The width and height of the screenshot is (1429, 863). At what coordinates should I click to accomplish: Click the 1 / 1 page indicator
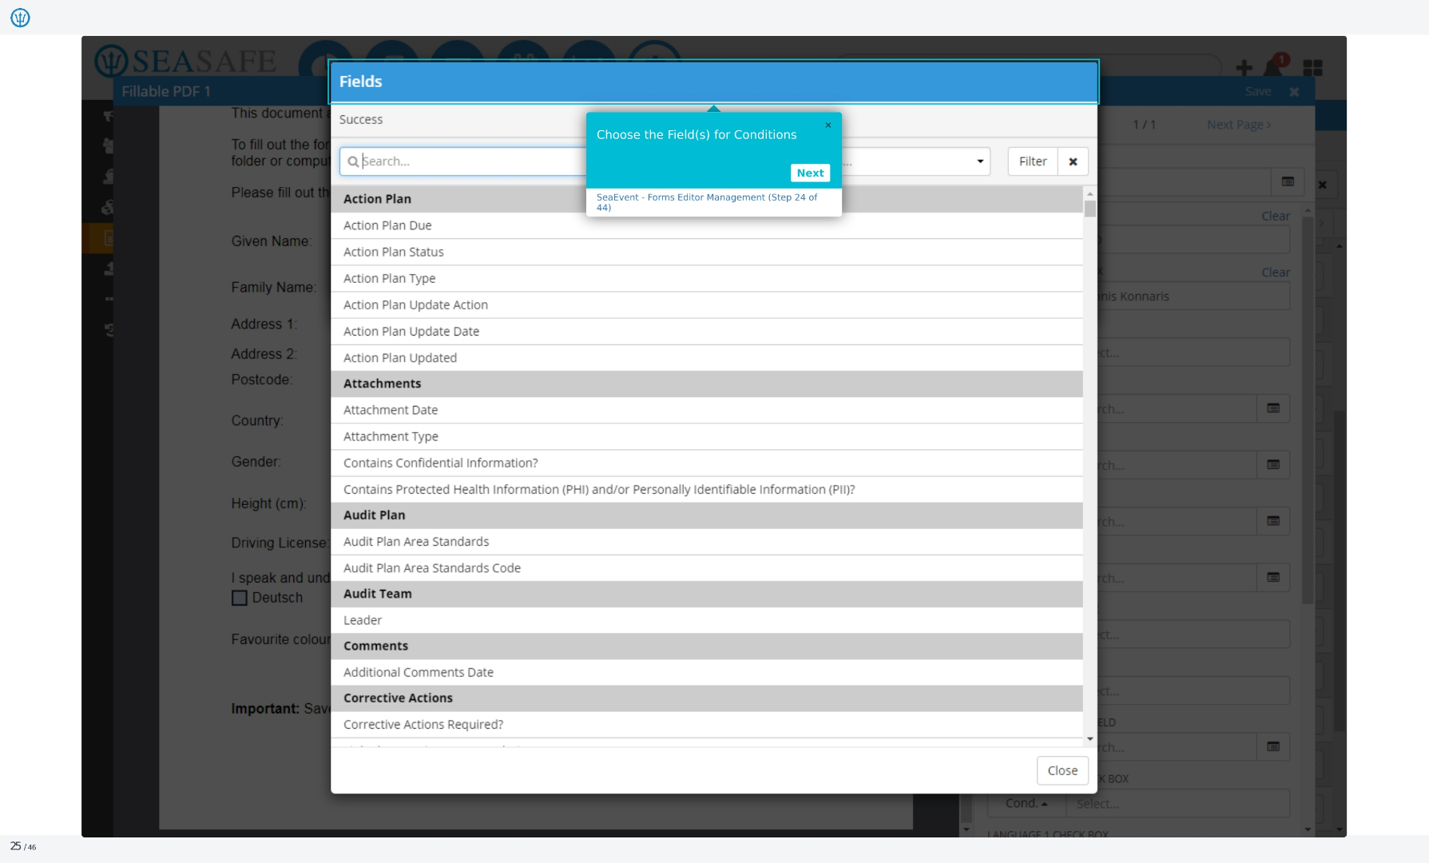[1144, 125]
